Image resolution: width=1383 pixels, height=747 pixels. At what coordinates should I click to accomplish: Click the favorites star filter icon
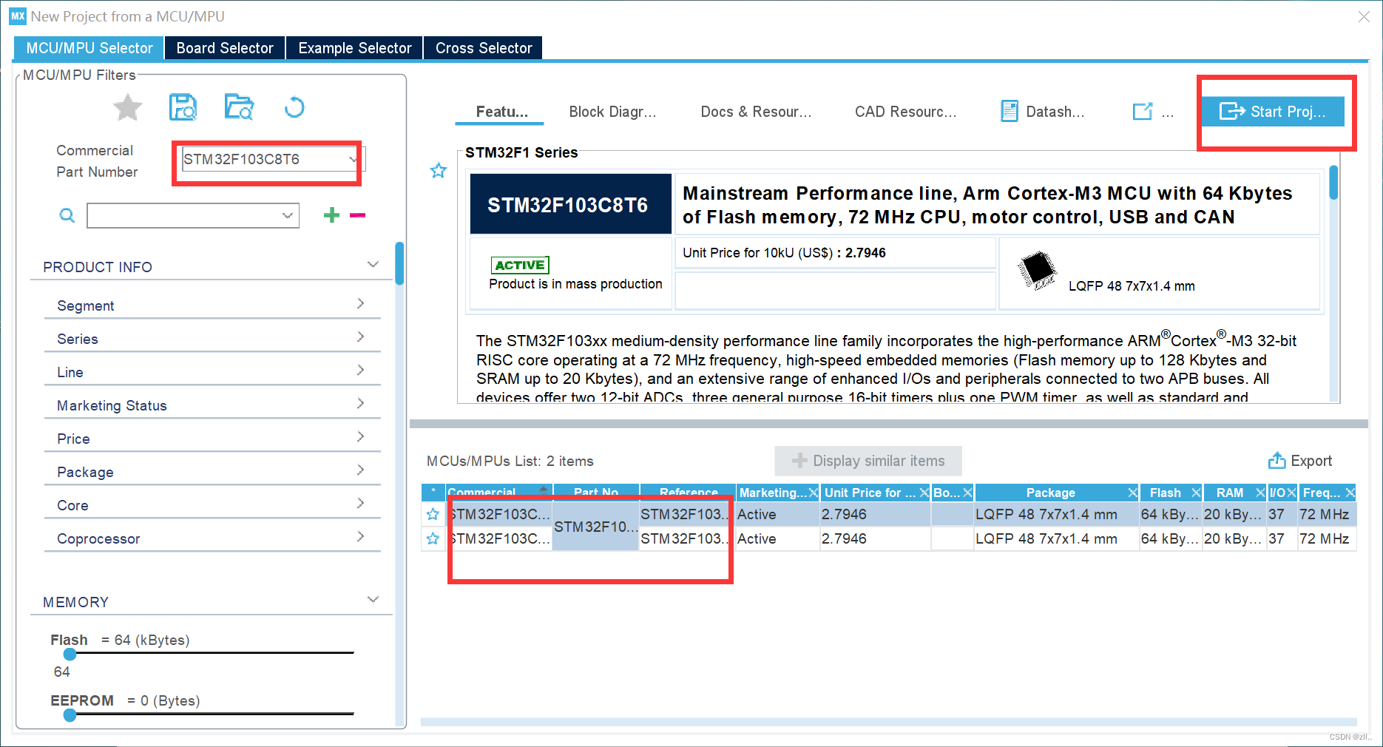click(x=127, y=108)
